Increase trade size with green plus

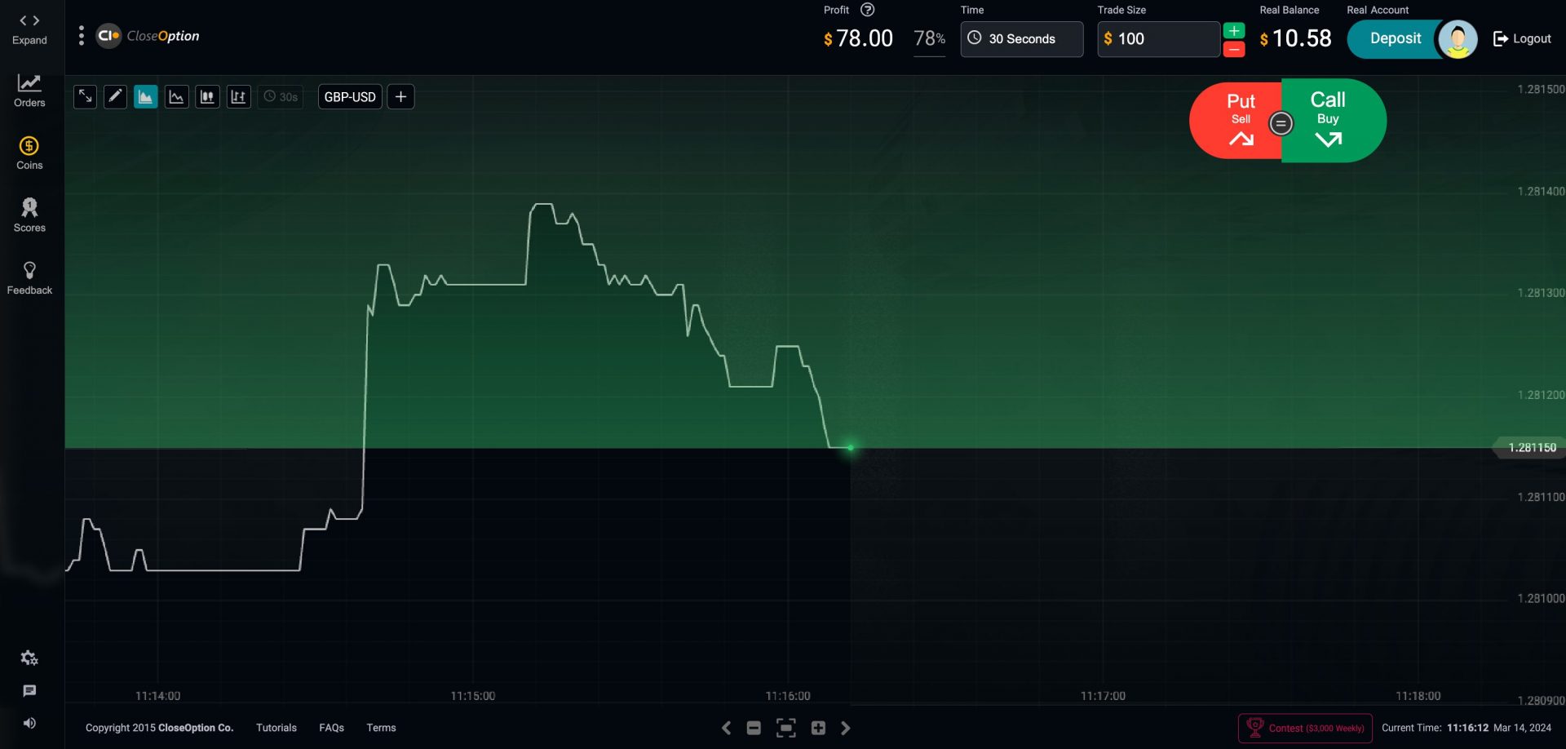pyautogui.click(x=1234, y=31)
